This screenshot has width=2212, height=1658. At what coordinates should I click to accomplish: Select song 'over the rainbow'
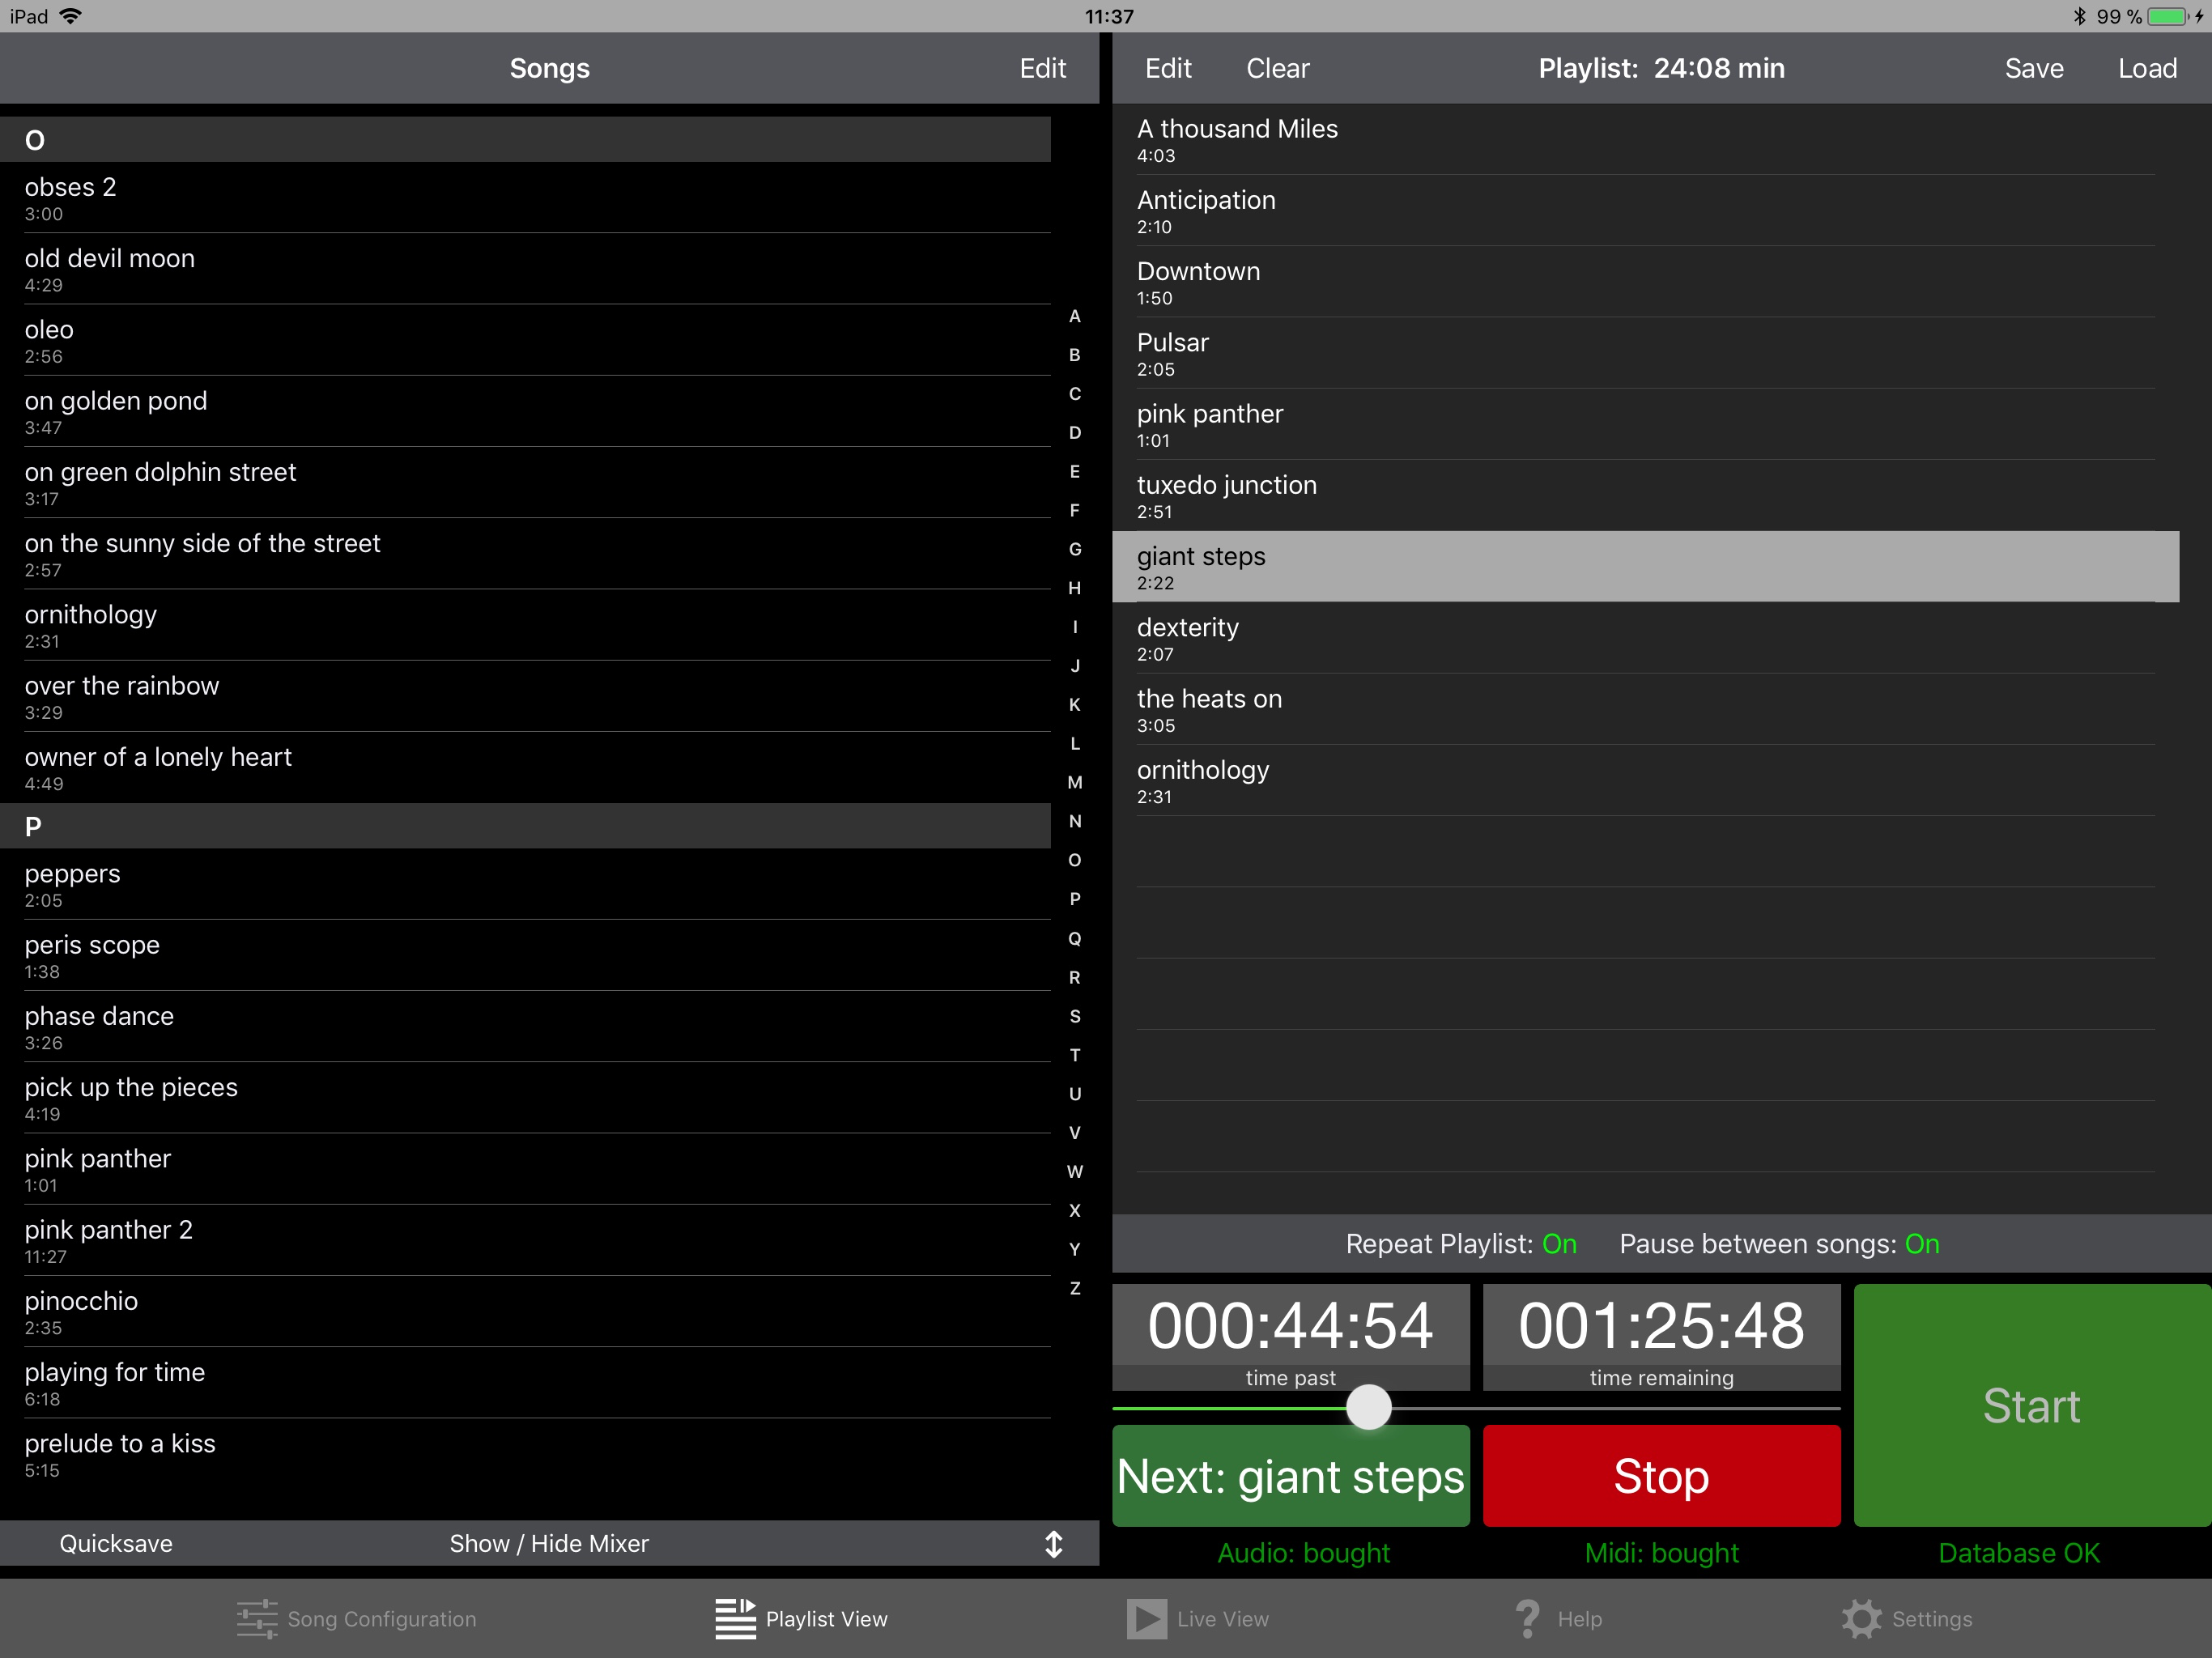(525, 696)
